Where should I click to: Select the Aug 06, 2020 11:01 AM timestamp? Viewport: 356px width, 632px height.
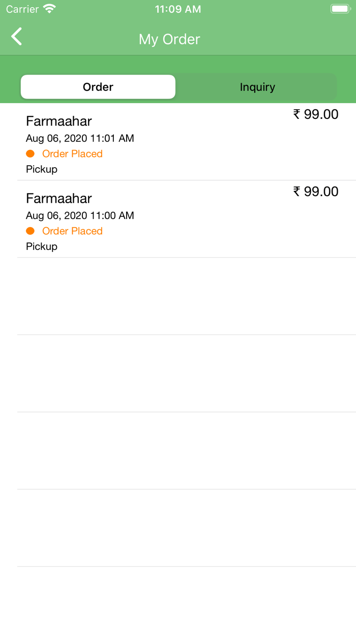[x=79, y=138]
